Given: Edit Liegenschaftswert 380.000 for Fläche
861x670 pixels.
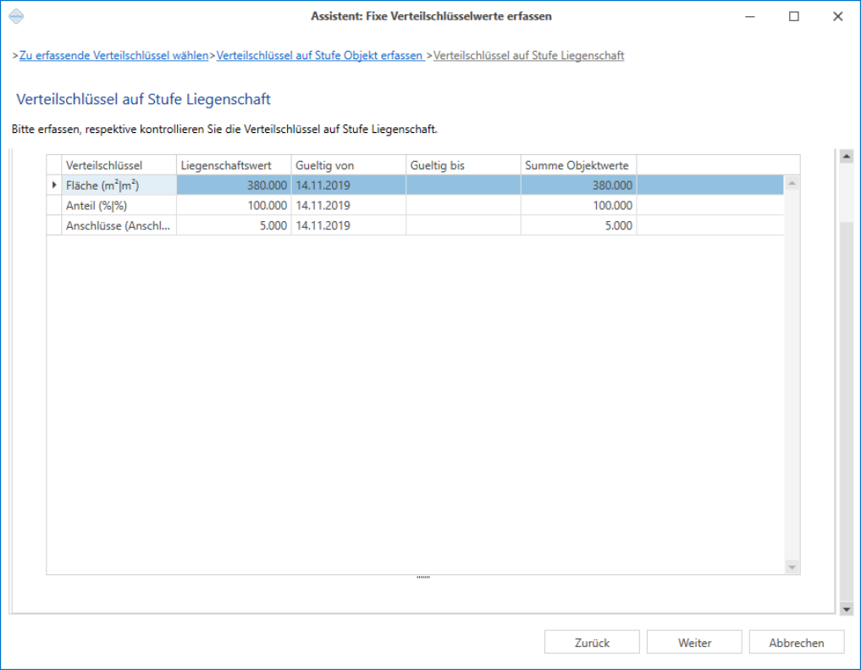Looking at the screenshot, I should tap(234, 185).
